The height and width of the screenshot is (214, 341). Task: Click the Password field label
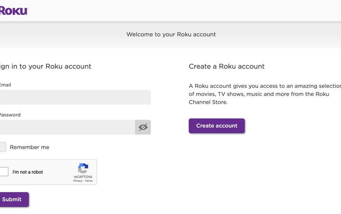tap(10, 115)
